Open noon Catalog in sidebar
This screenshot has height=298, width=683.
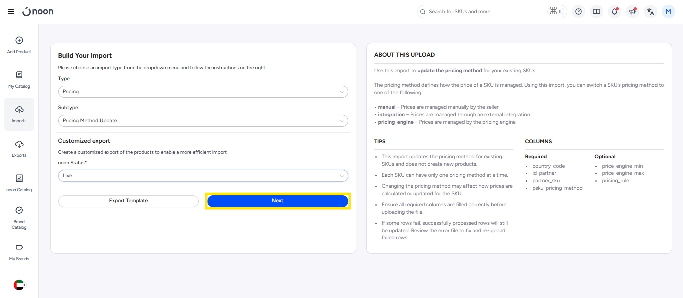19,183
